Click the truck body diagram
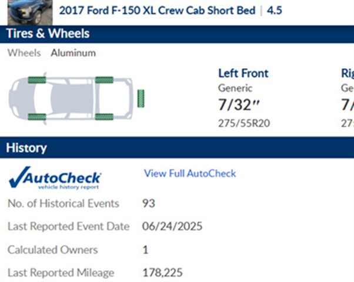The image size is (354, 282). click(x=71, y=98)
